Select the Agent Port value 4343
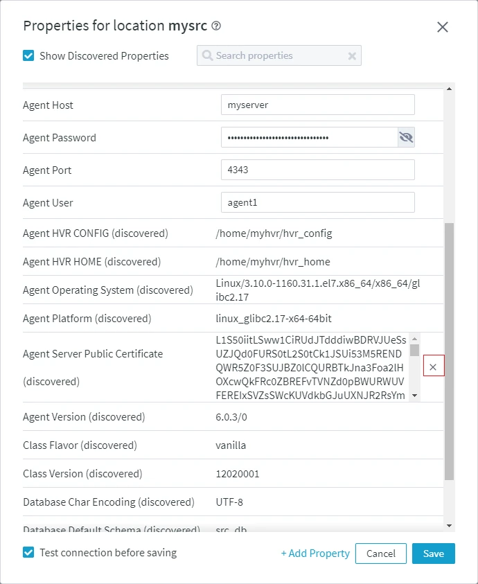The width and height of the screenshot is (478, 584). (317, 170)
